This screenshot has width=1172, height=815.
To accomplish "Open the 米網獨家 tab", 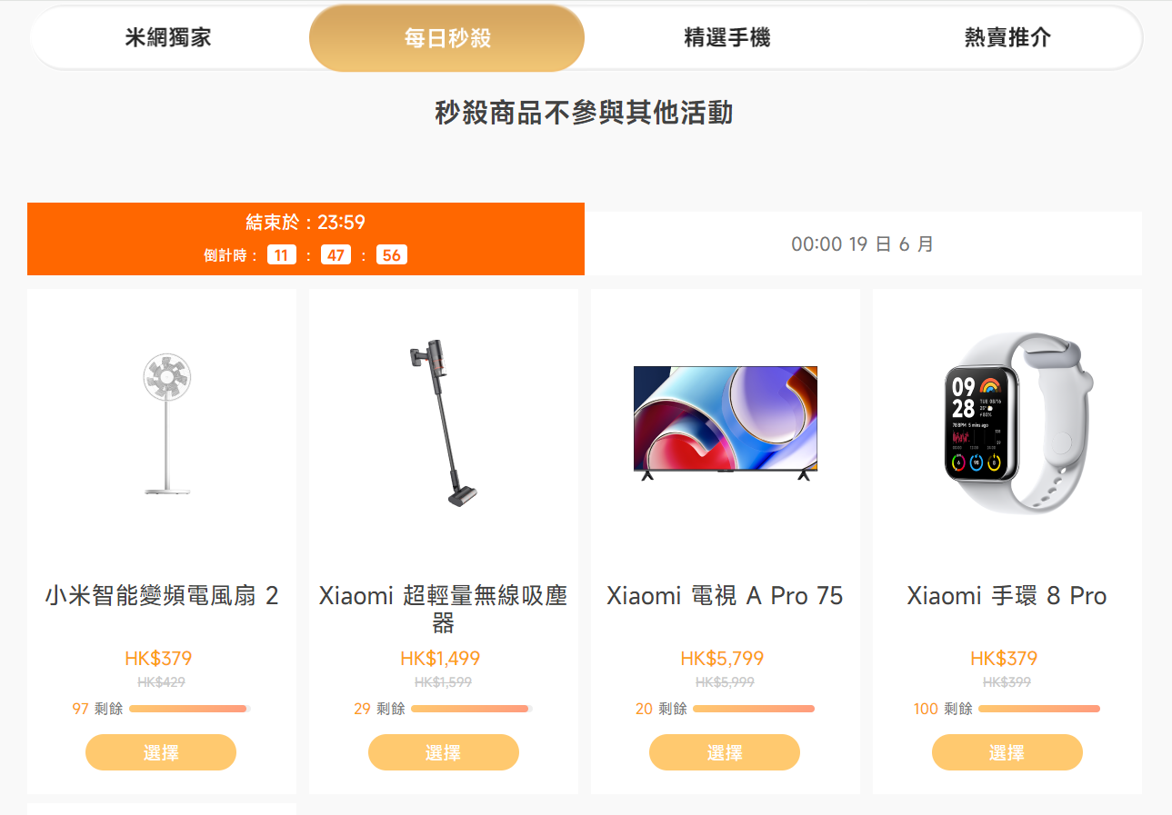I will click(168, 37).
